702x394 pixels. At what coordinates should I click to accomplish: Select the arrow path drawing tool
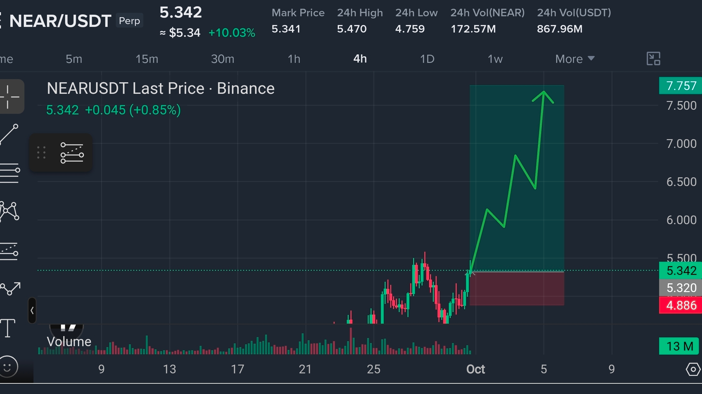(x=10, y=288)
